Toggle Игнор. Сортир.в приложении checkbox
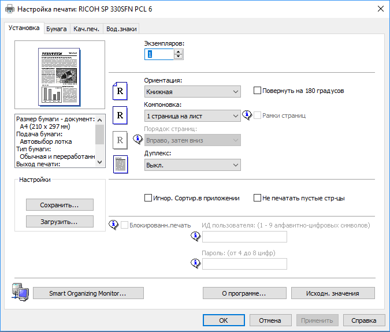 point(148,197)
